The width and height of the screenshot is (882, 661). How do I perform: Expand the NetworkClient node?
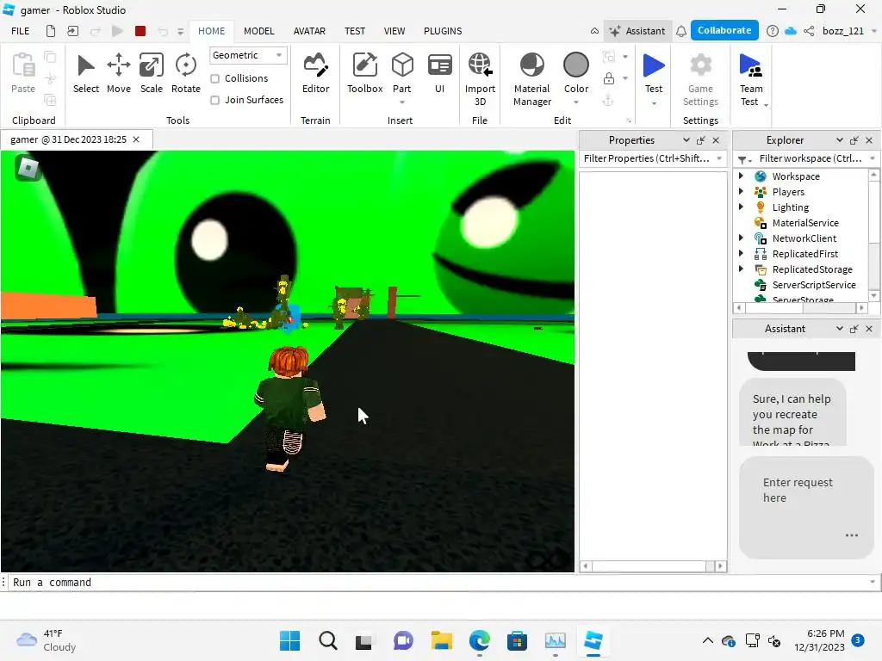(741, 238)
